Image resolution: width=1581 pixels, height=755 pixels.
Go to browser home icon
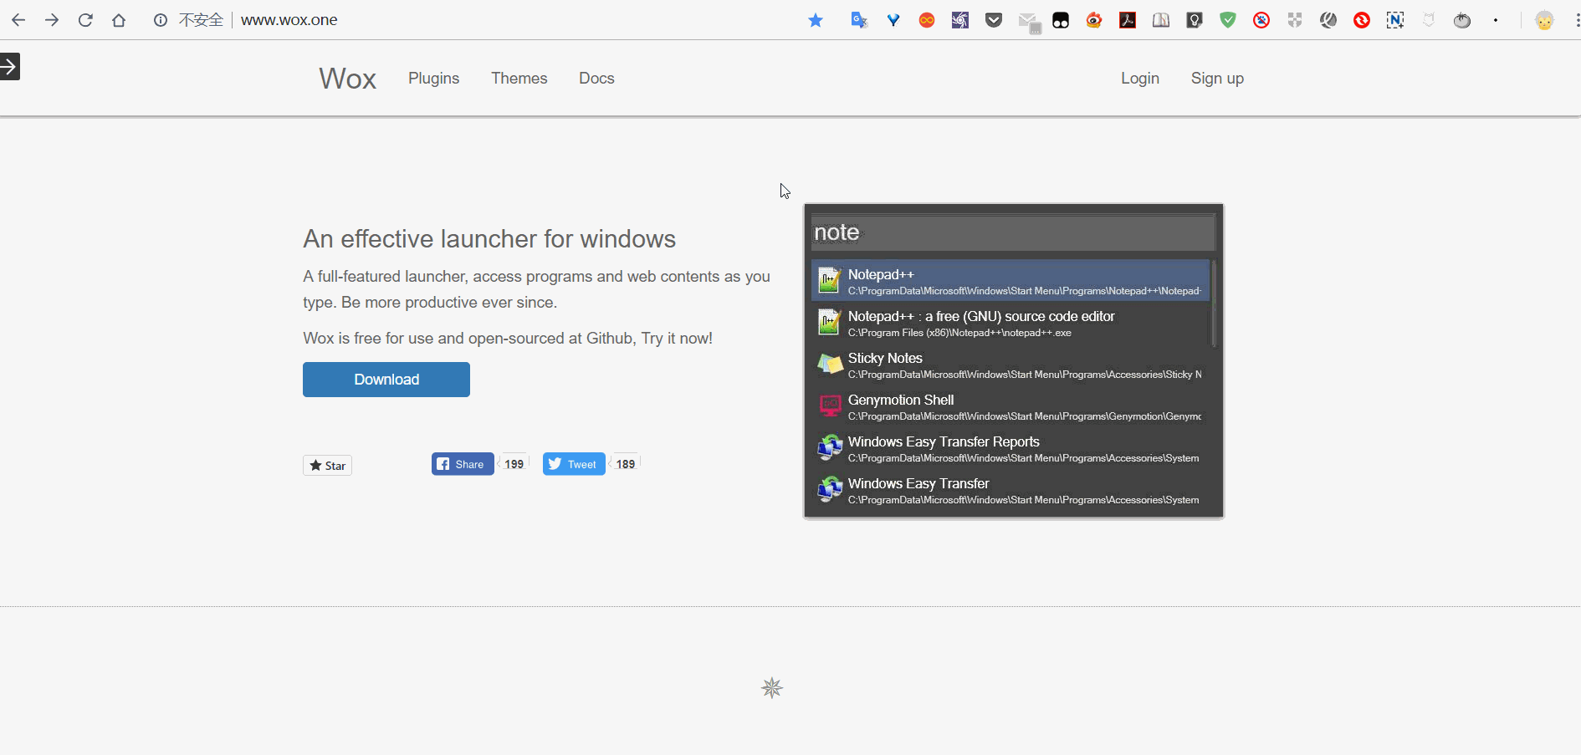tap(119, 20)
